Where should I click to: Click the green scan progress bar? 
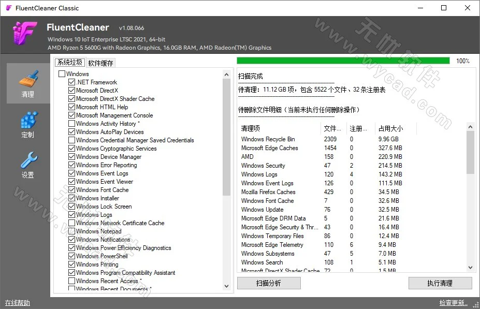coord(343,61)
